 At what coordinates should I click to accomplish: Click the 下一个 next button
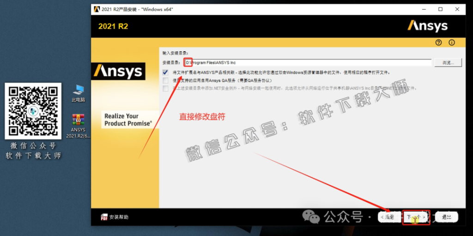(416, 217)
